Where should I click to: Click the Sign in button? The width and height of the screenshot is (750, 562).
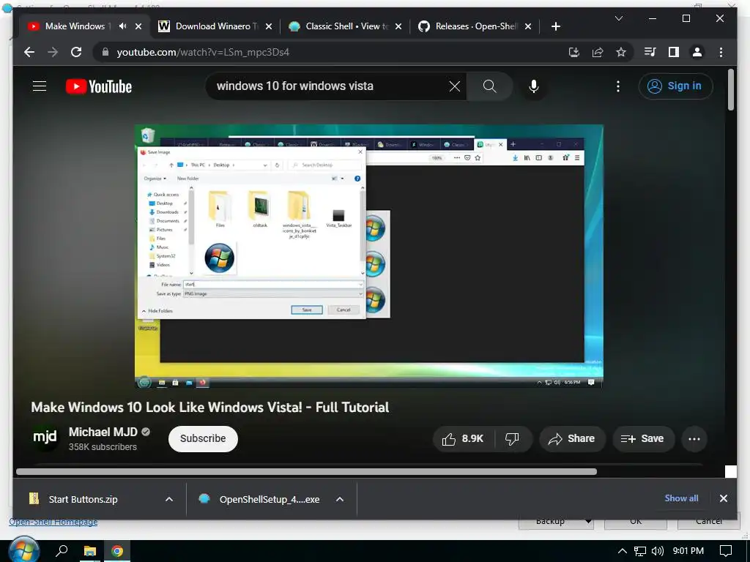click(x=675, y=86)
